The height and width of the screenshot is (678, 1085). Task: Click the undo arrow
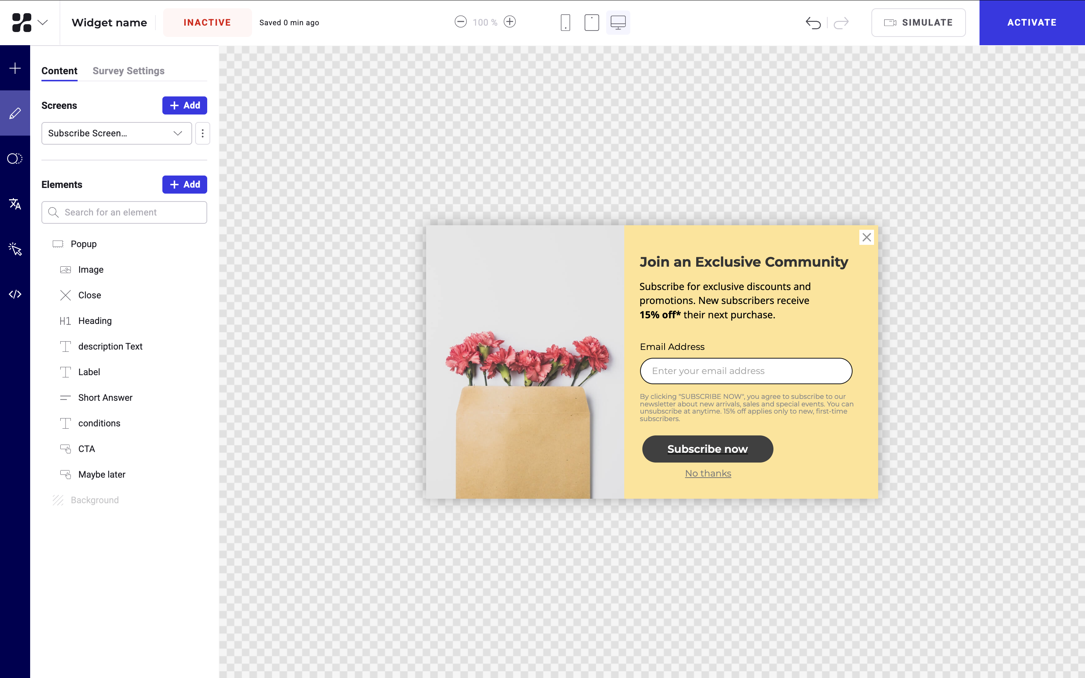[813, 23]
